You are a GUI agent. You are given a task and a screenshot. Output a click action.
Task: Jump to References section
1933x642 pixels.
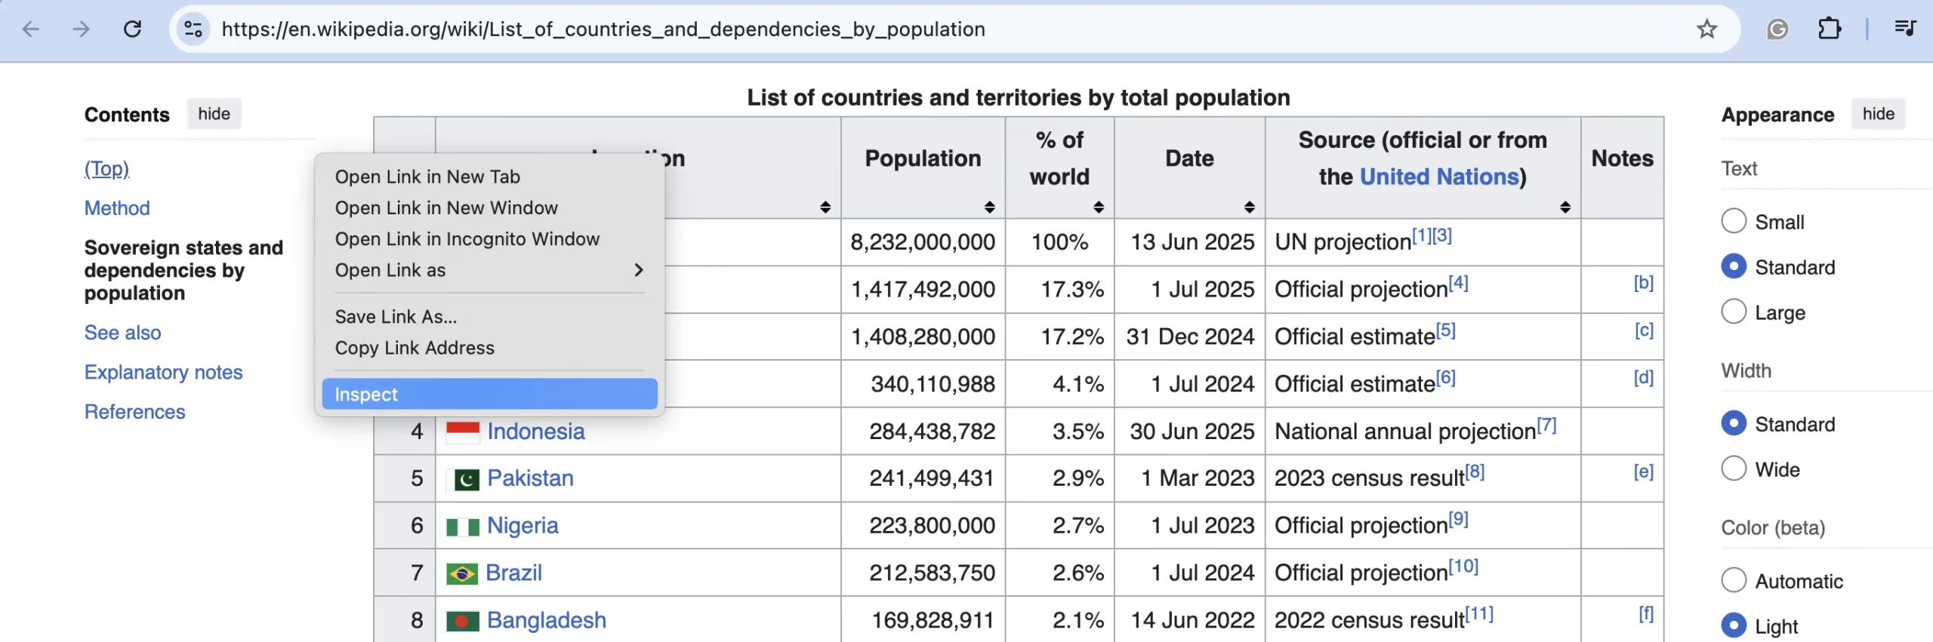coord(134,412)
